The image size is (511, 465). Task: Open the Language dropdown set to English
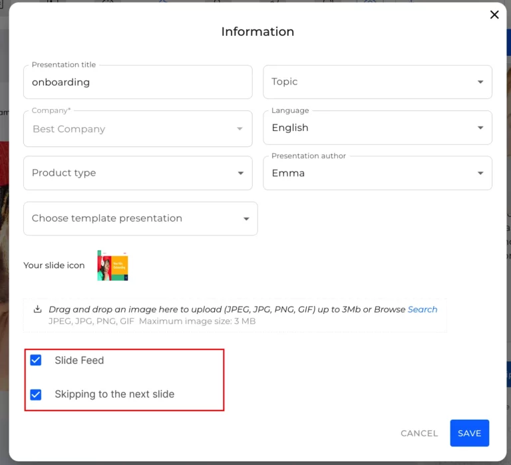(x=377, y=128)
